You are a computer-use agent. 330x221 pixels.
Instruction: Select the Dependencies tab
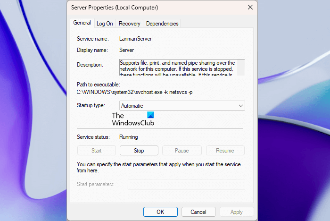[162, 24]
